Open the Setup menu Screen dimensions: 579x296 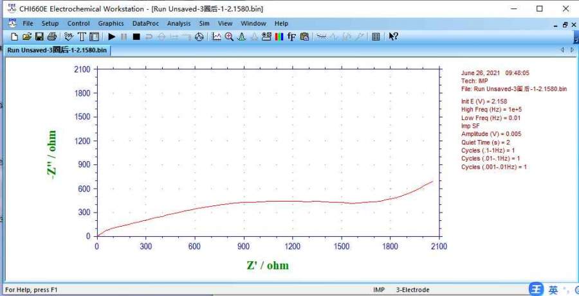click(x=50, y=24)
